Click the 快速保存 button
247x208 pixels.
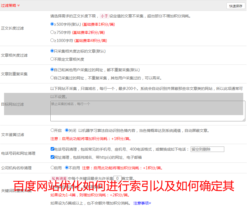tap(236, 6)
